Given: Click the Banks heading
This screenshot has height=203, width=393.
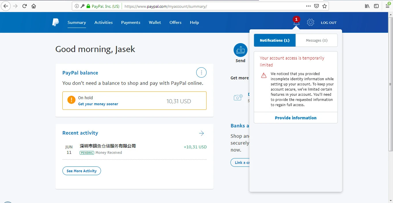Looking at the screenshot, I should [240, 126].
